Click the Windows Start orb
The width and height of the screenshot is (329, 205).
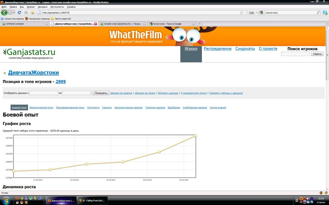6,200
